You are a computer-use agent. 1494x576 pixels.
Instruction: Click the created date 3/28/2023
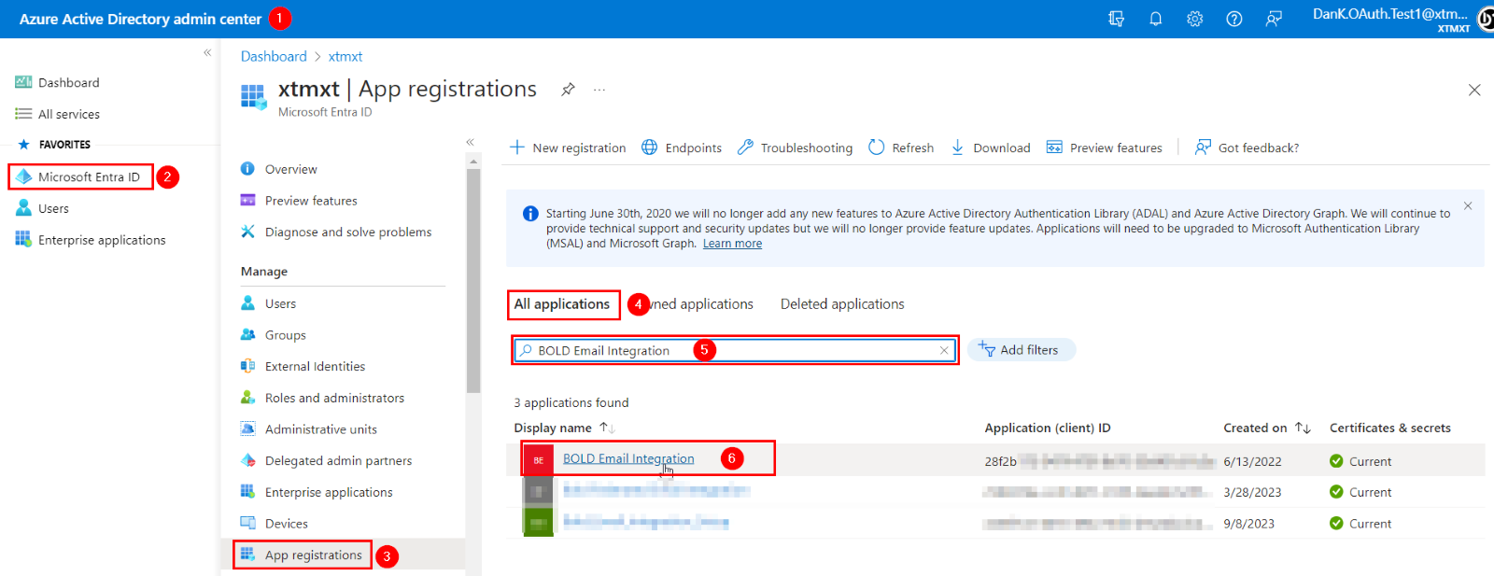tap(1252, 492)
